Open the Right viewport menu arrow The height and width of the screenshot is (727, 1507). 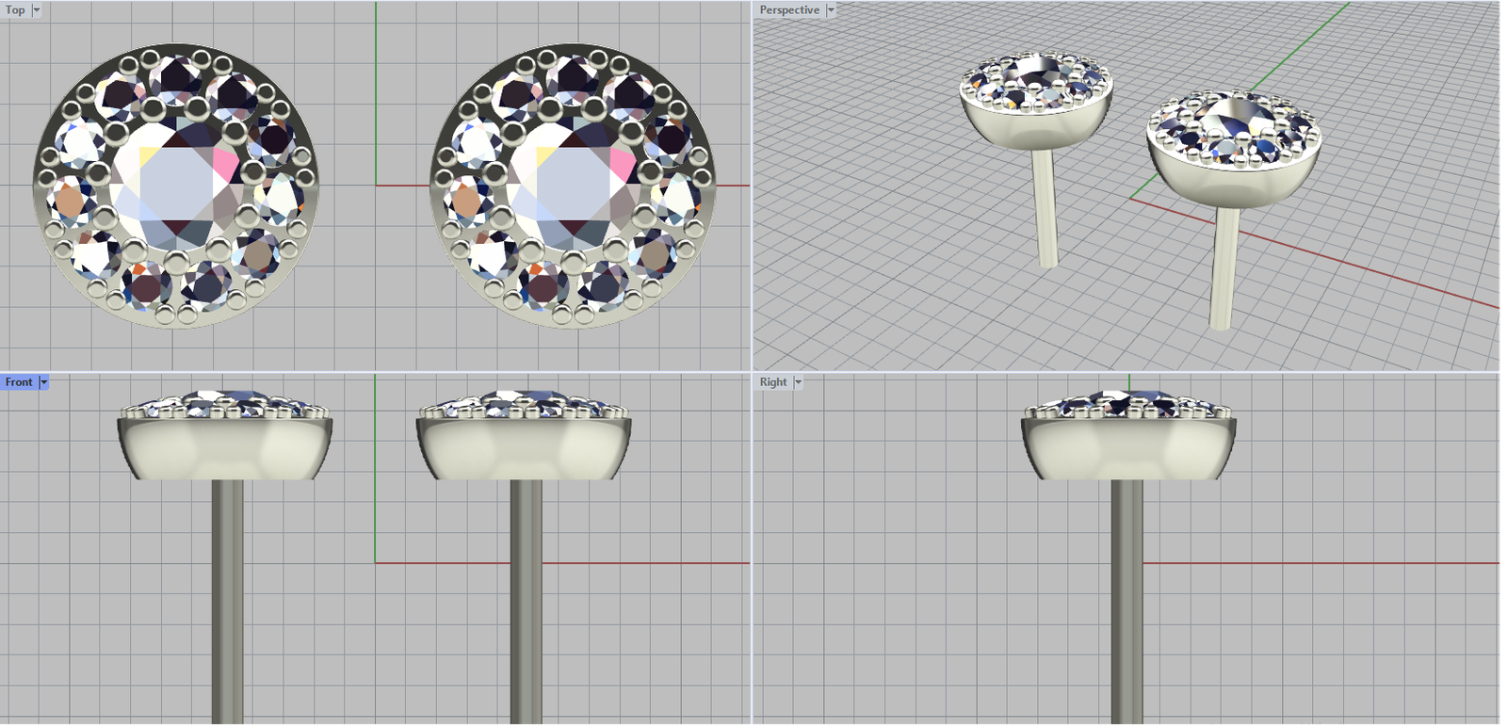tap(798, 382)
